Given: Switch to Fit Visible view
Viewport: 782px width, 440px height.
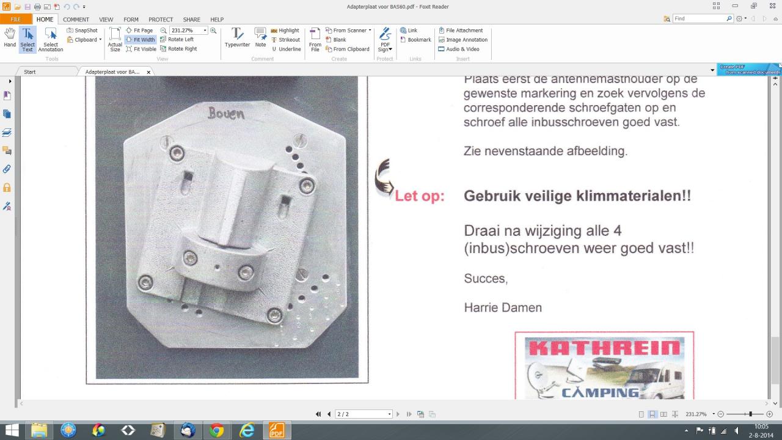Looking at the screenshot, I should tap(141, 49).
